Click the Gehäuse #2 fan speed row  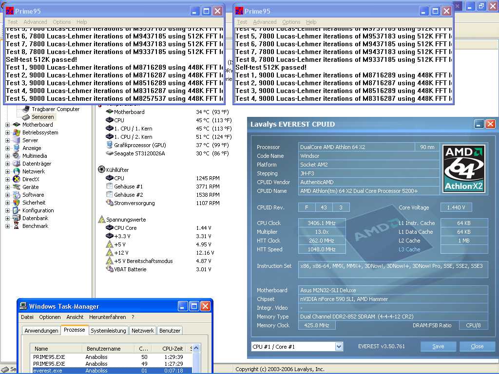coord(163,195)
